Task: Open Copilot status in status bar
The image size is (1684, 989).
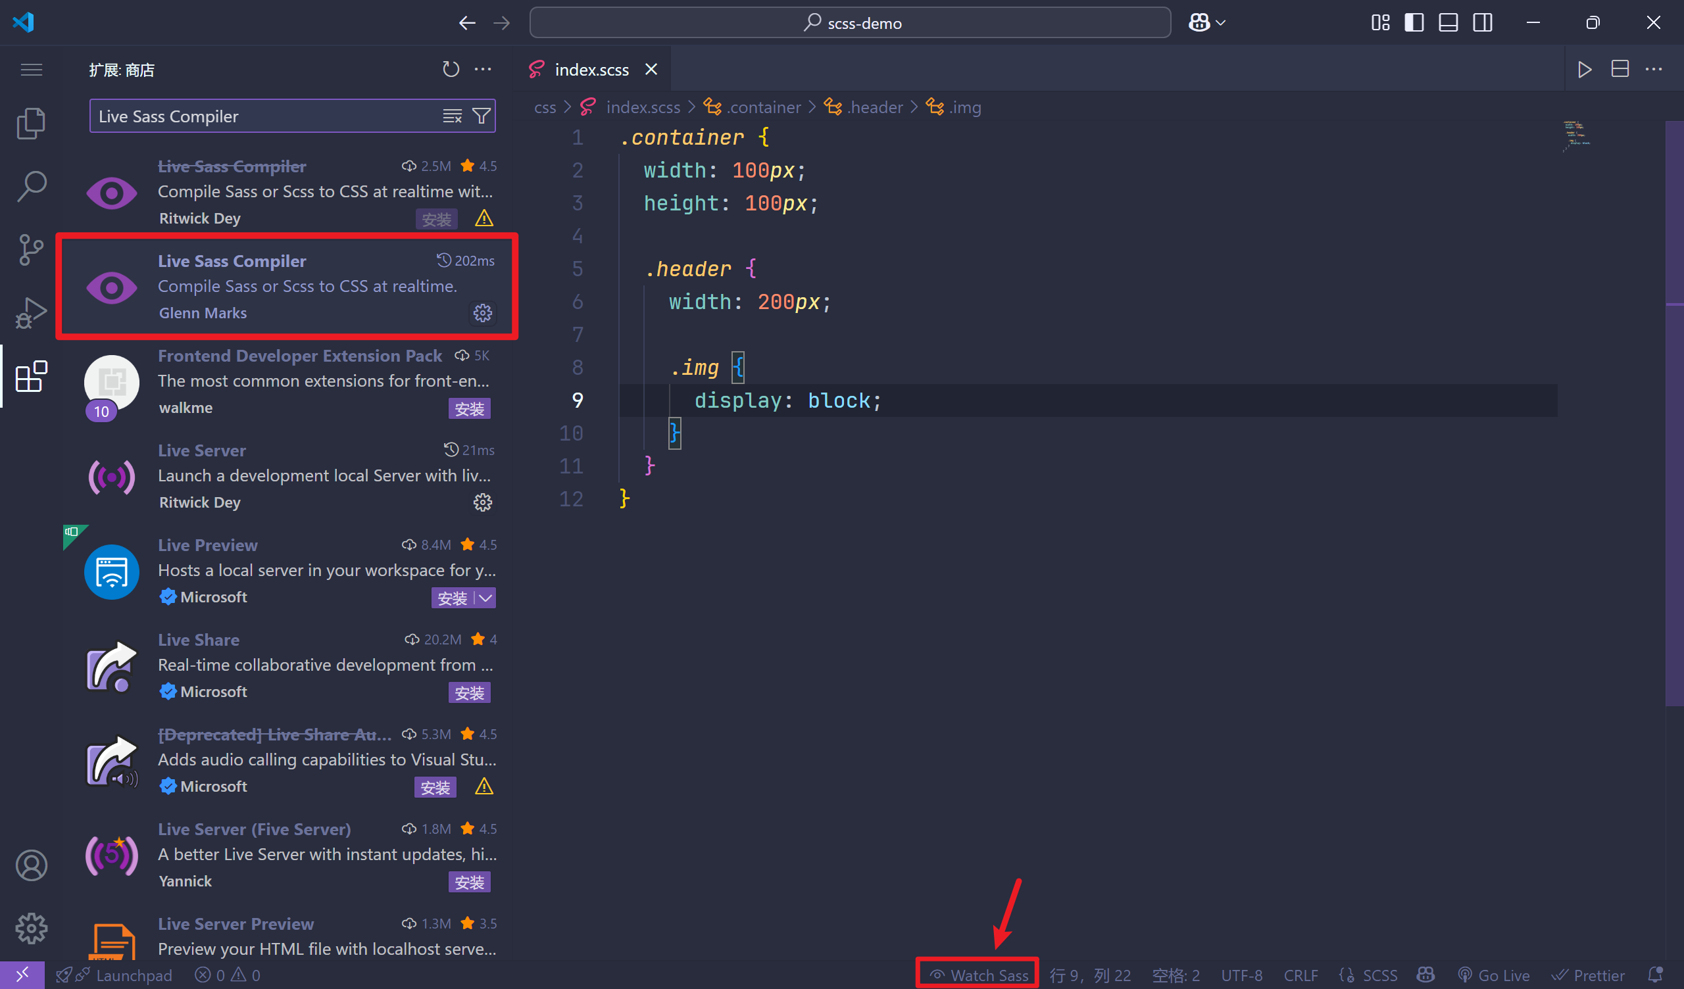Action: (x=1425, y=976)
